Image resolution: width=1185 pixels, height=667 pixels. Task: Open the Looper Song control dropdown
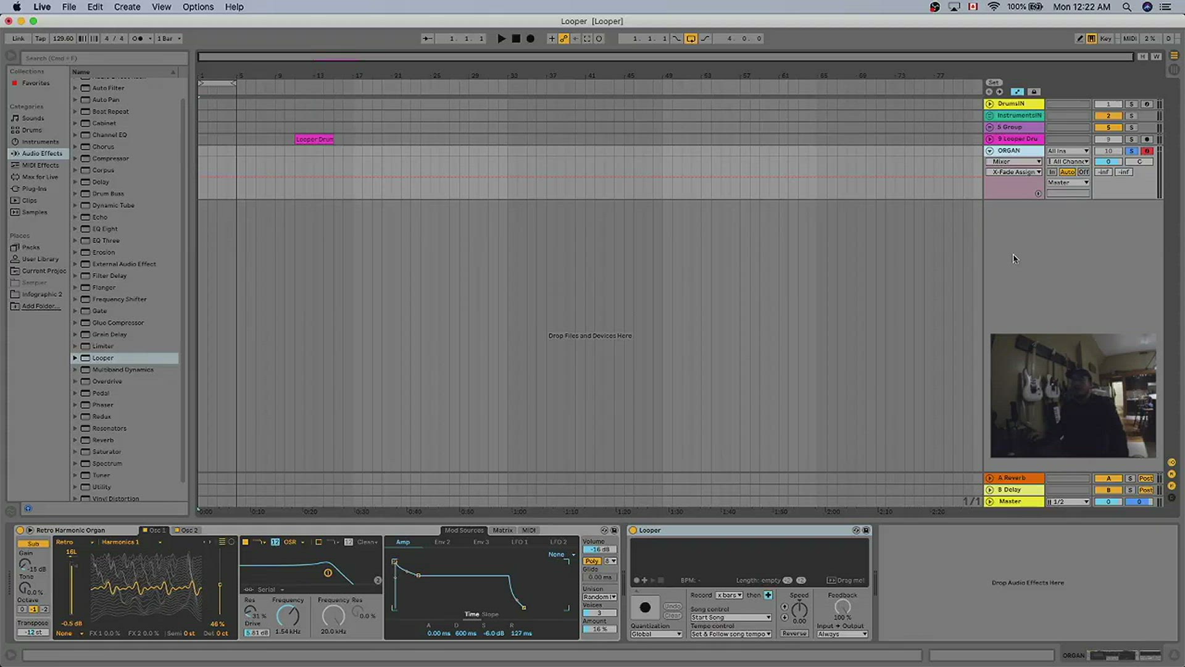click(x=731, y=618)
